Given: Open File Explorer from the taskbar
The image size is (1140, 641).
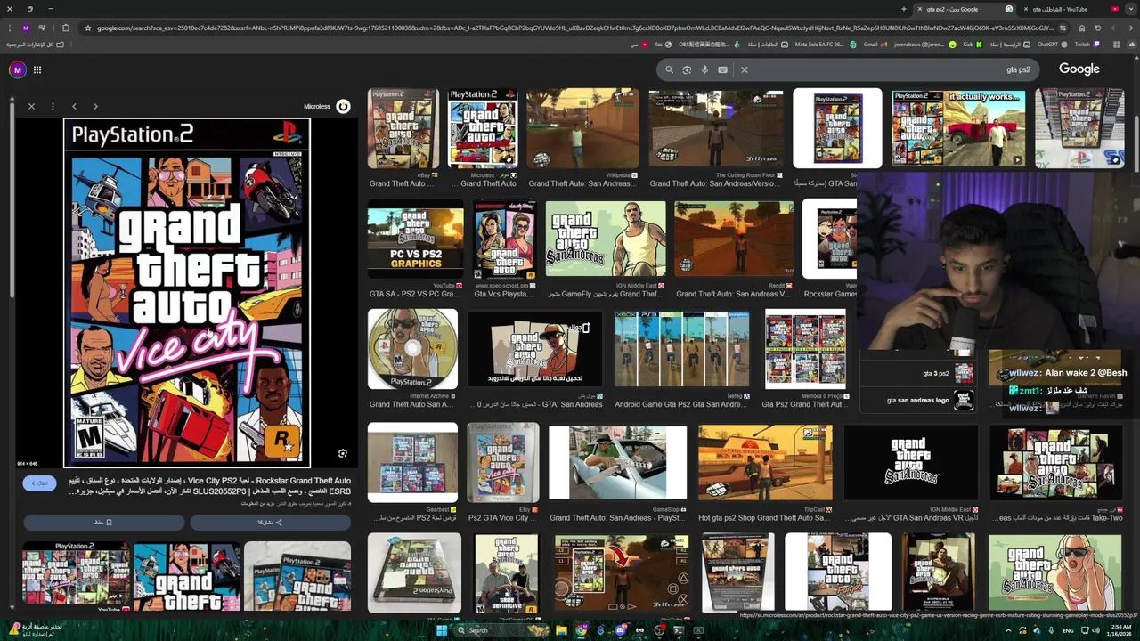Looking at the screenshot, I should point(561,630).
